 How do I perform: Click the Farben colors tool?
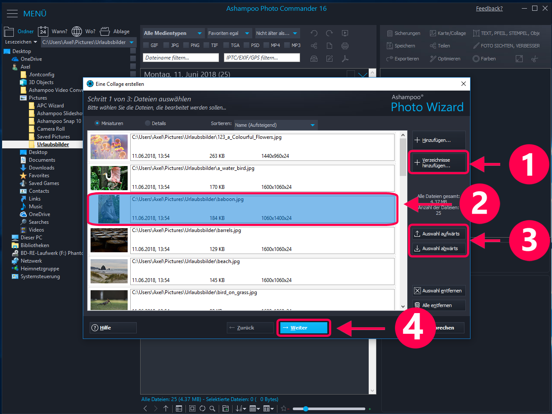coord(484,59)
